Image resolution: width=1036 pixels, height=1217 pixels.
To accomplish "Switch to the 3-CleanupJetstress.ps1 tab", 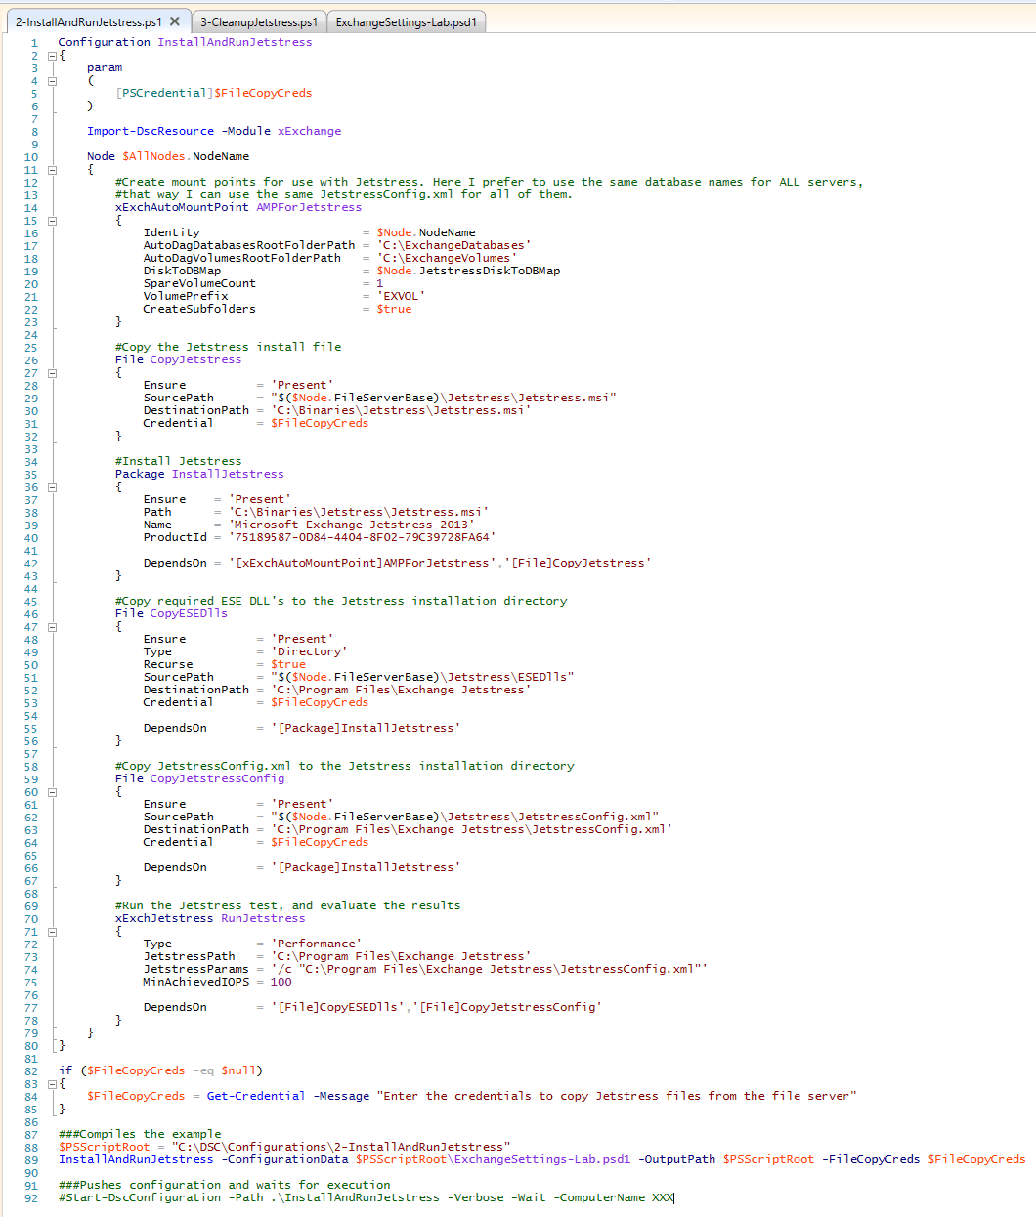I will tap(259, 22).
